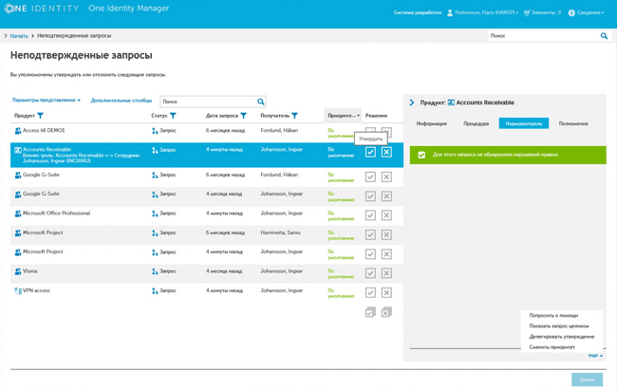The height and width of the screenshot is (389, 617).
Task: Choose Делегировать утверждение
Action: point(562,337)
